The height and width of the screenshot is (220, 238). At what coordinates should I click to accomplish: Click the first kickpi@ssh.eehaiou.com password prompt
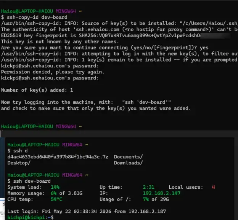click(50, 66)
